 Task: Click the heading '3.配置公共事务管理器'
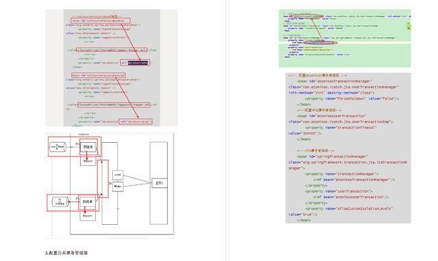(66, 253)
